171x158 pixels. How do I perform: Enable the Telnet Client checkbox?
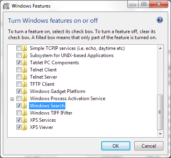(19, 70)
